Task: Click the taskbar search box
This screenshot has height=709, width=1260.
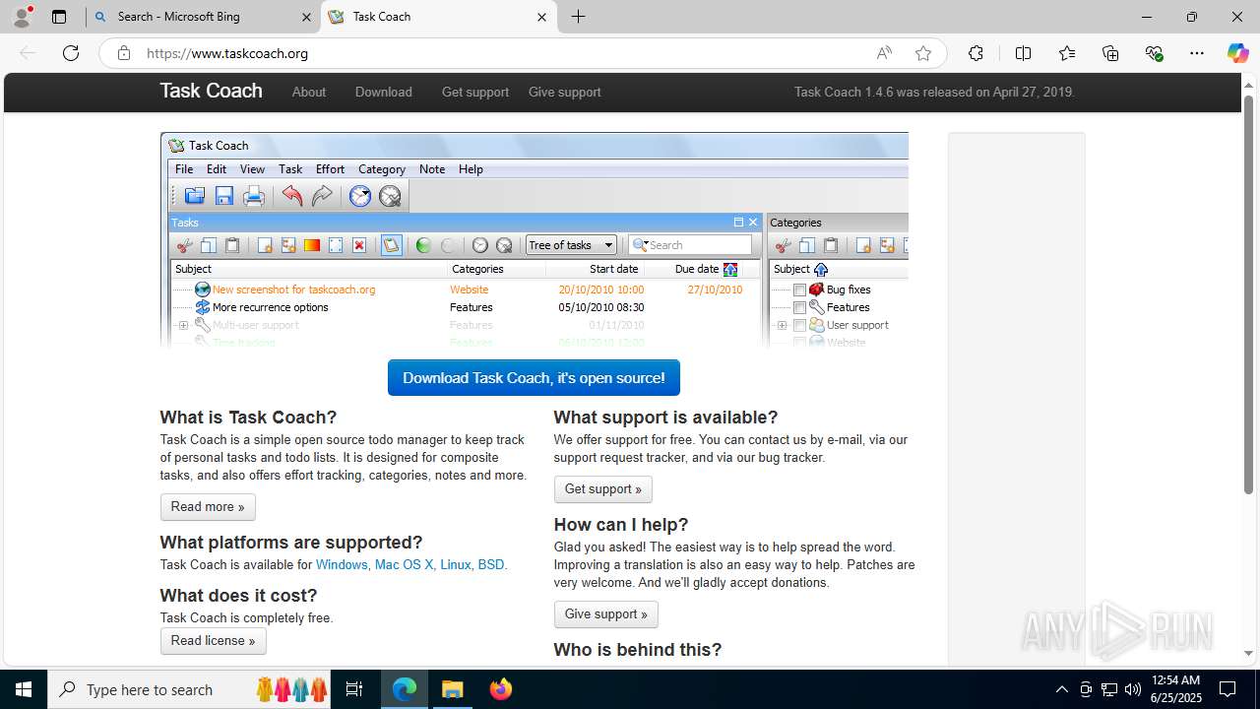Action: (190, 689)
